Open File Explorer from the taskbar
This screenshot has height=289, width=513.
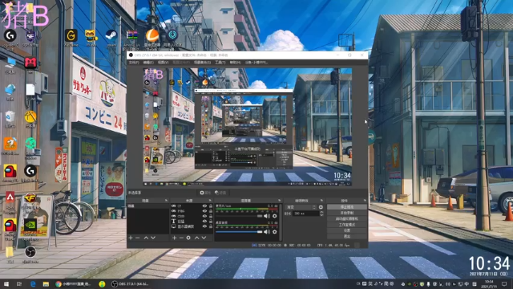click(46, 284)
